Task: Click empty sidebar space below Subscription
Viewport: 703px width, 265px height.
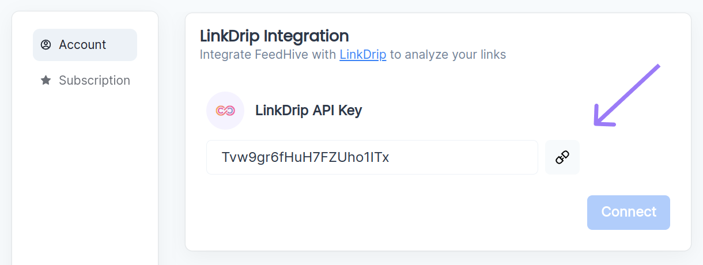Action: [x=85, y=173]
